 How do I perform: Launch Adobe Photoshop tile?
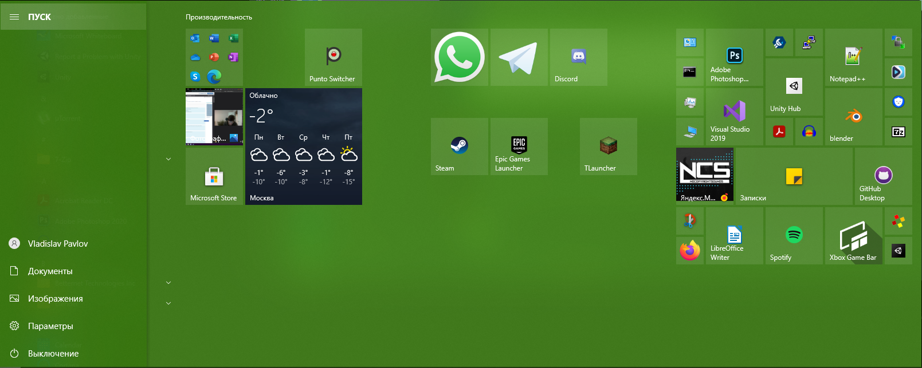tap(735, 57)
